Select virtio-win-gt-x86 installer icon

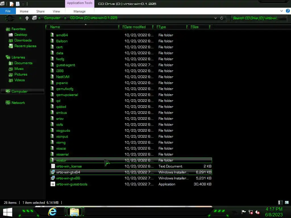tap(53, 178)
